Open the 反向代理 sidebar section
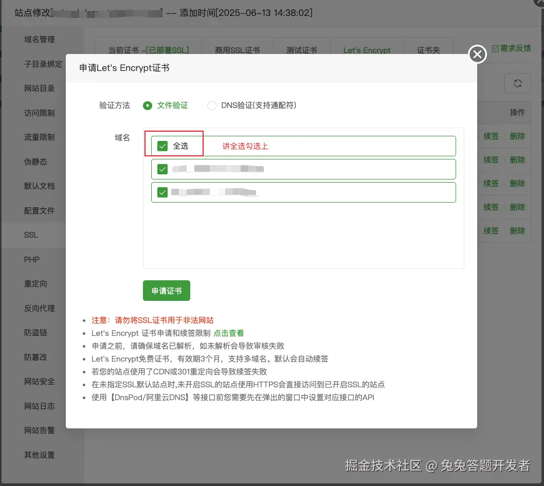This screenshot has width=544, height=486. pos(39,308)
